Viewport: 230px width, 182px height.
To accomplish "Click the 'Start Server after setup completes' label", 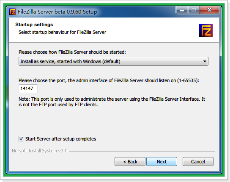I will pyautogui.click(x=60, y=139).
